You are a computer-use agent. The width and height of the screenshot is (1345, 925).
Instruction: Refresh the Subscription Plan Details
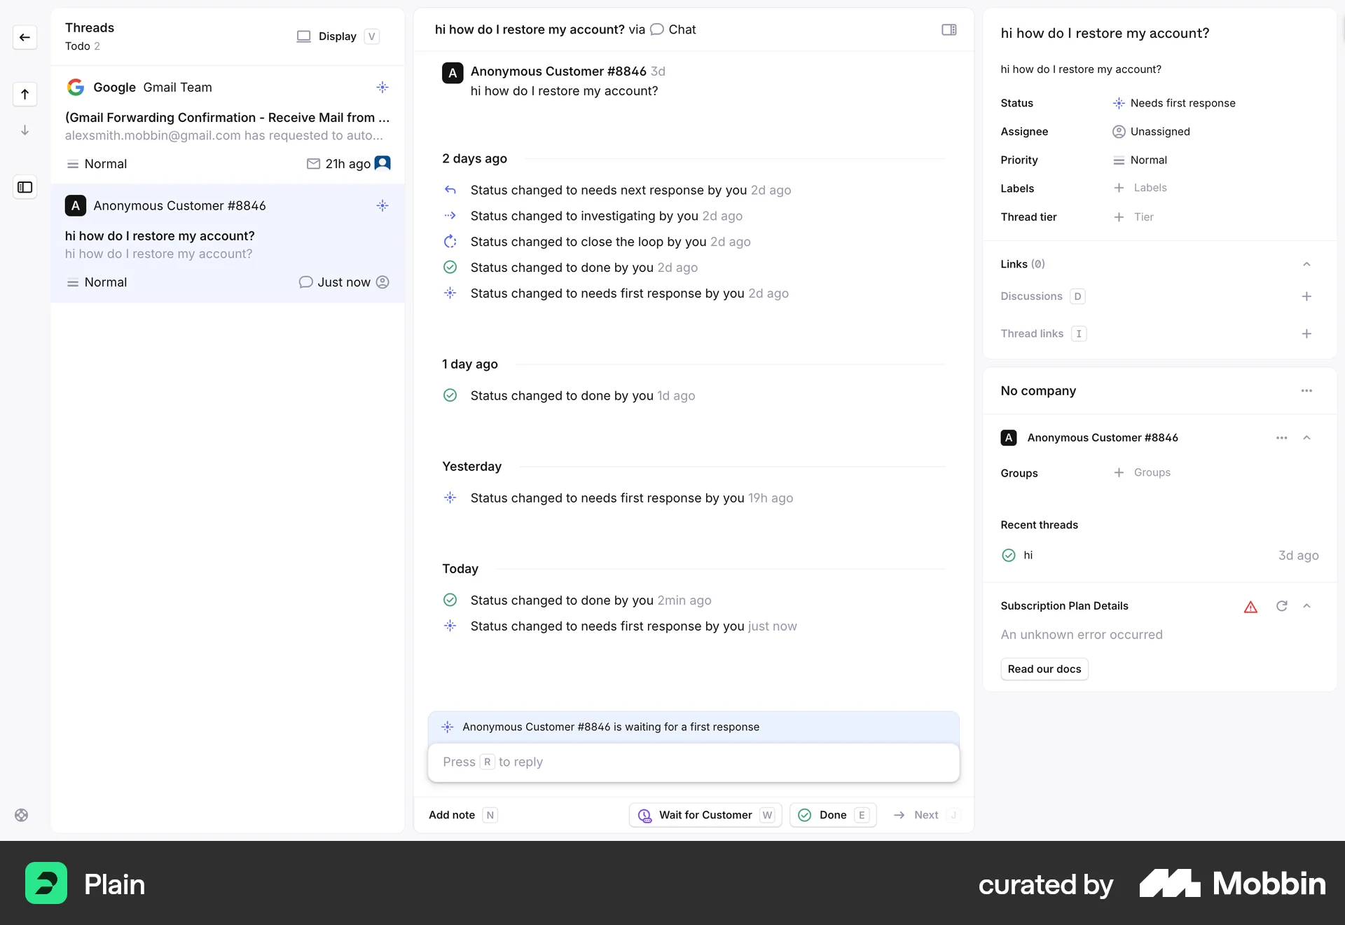click(x=1282, y=605)
